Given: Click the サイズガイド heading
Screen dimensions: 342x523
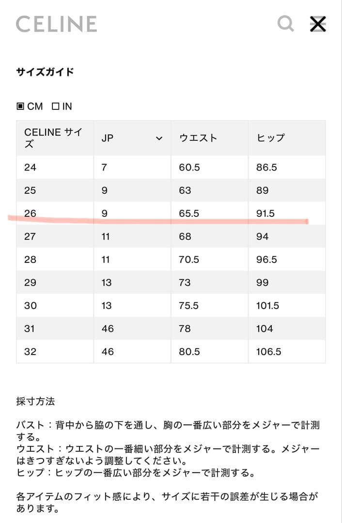Looking at the screenshot, I should tap(45, 70).
